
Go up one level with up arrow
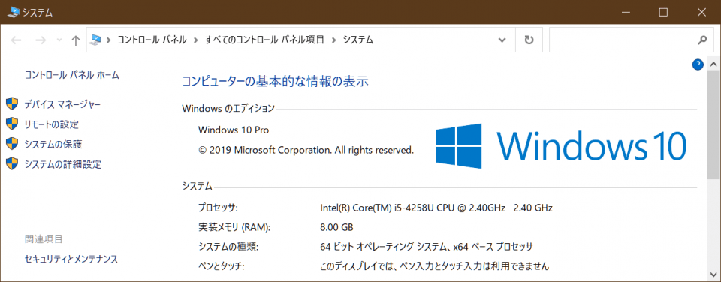click(x=76, y=40)
